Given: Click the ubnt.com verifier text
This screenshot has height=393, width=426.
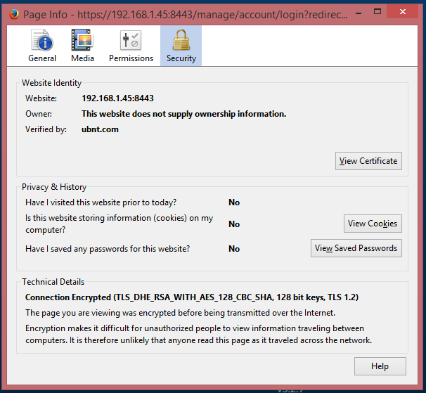Looking at the screenshot, I should pyautogui.click(x=100, y=129).
